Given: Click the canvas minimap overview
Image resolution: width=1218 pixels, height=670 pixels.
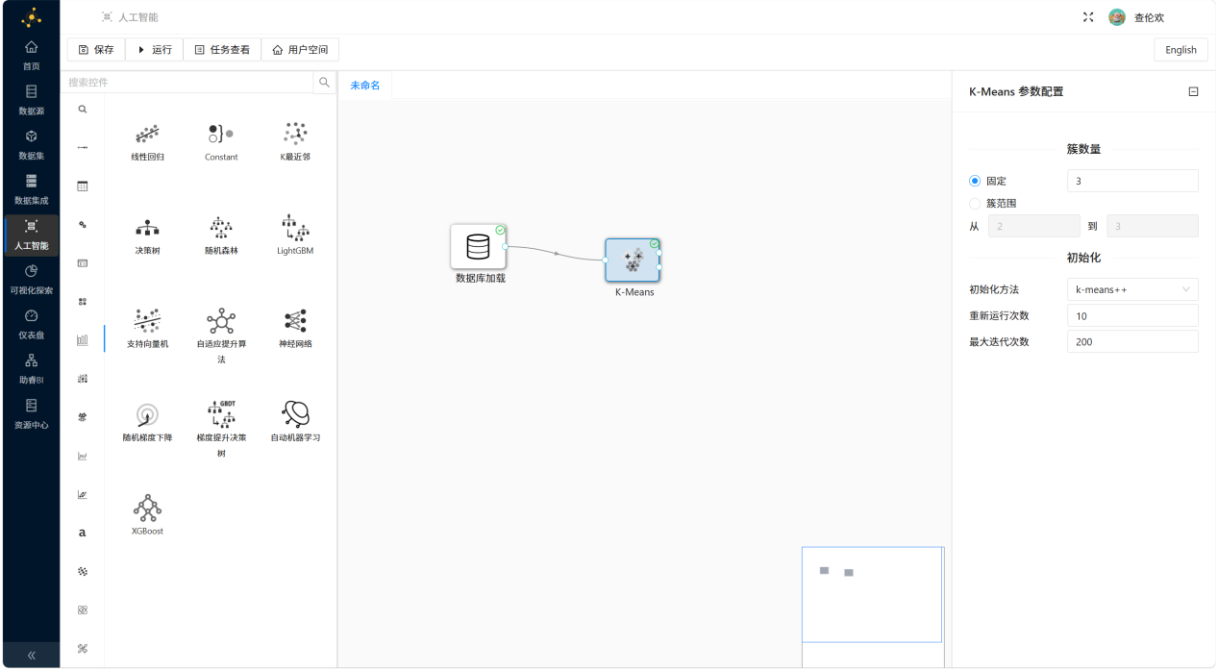Looking at the screenshot, I should 872,594.
